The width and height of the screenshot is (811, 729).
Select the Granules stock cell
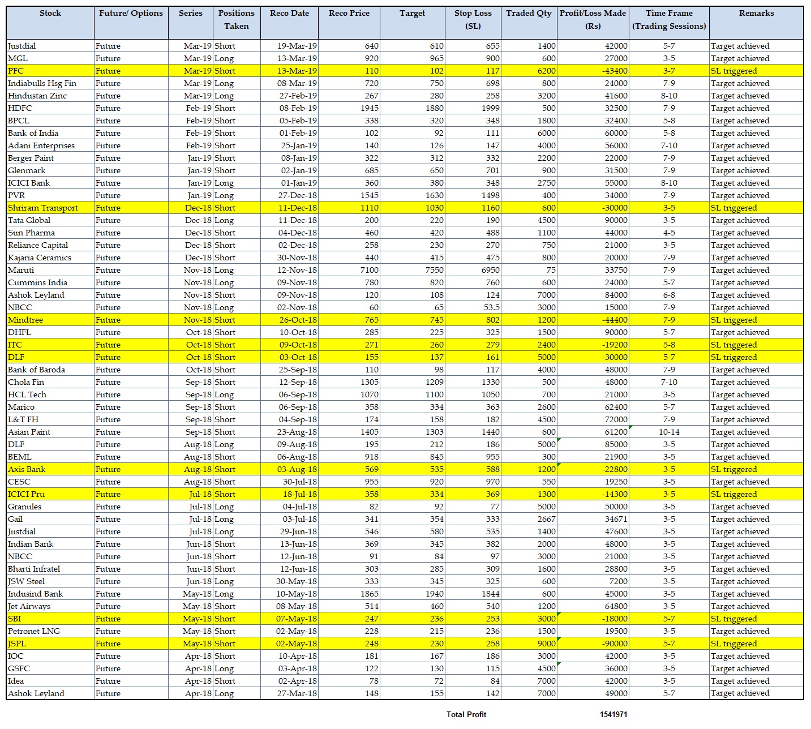(50, 507)
